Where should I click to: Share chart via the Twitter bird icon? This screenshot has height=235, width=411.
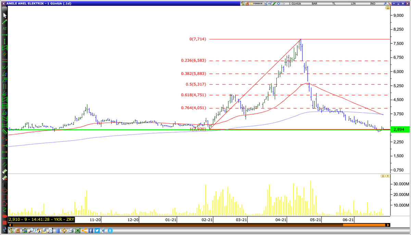97,231
